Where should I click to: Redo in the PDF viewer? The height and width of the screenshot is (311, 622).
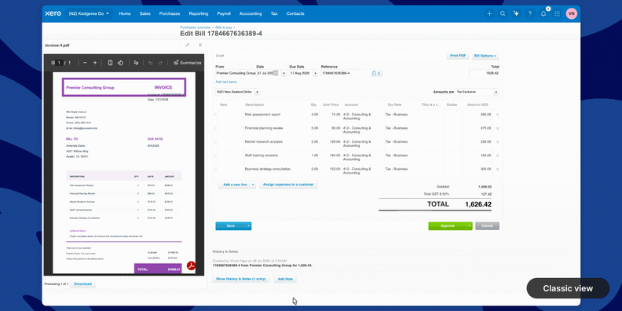160,63
